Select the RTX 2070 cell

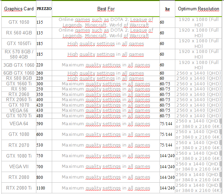19,145
